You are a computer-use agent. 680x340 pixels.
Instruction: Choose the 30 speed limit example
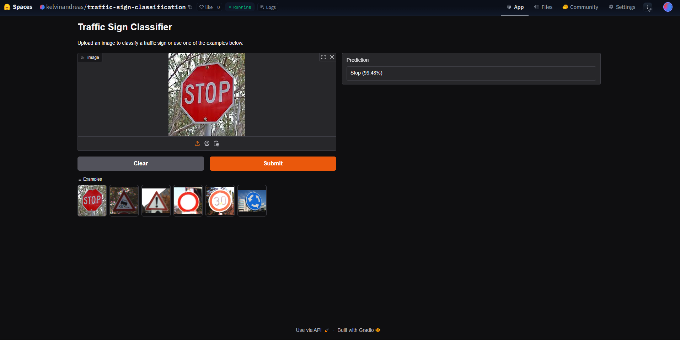point(220,201)
